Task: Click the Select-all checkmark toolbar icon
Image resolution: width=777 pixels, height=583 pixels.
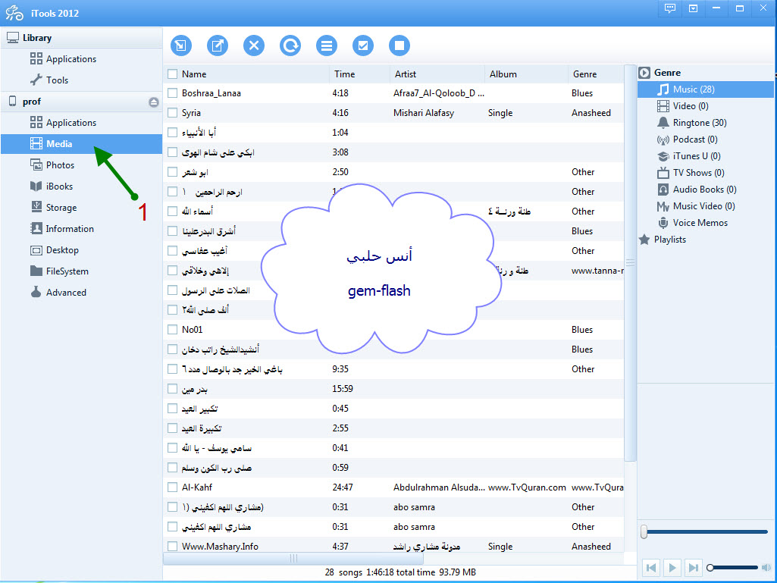Action: [x=363, y=45]
